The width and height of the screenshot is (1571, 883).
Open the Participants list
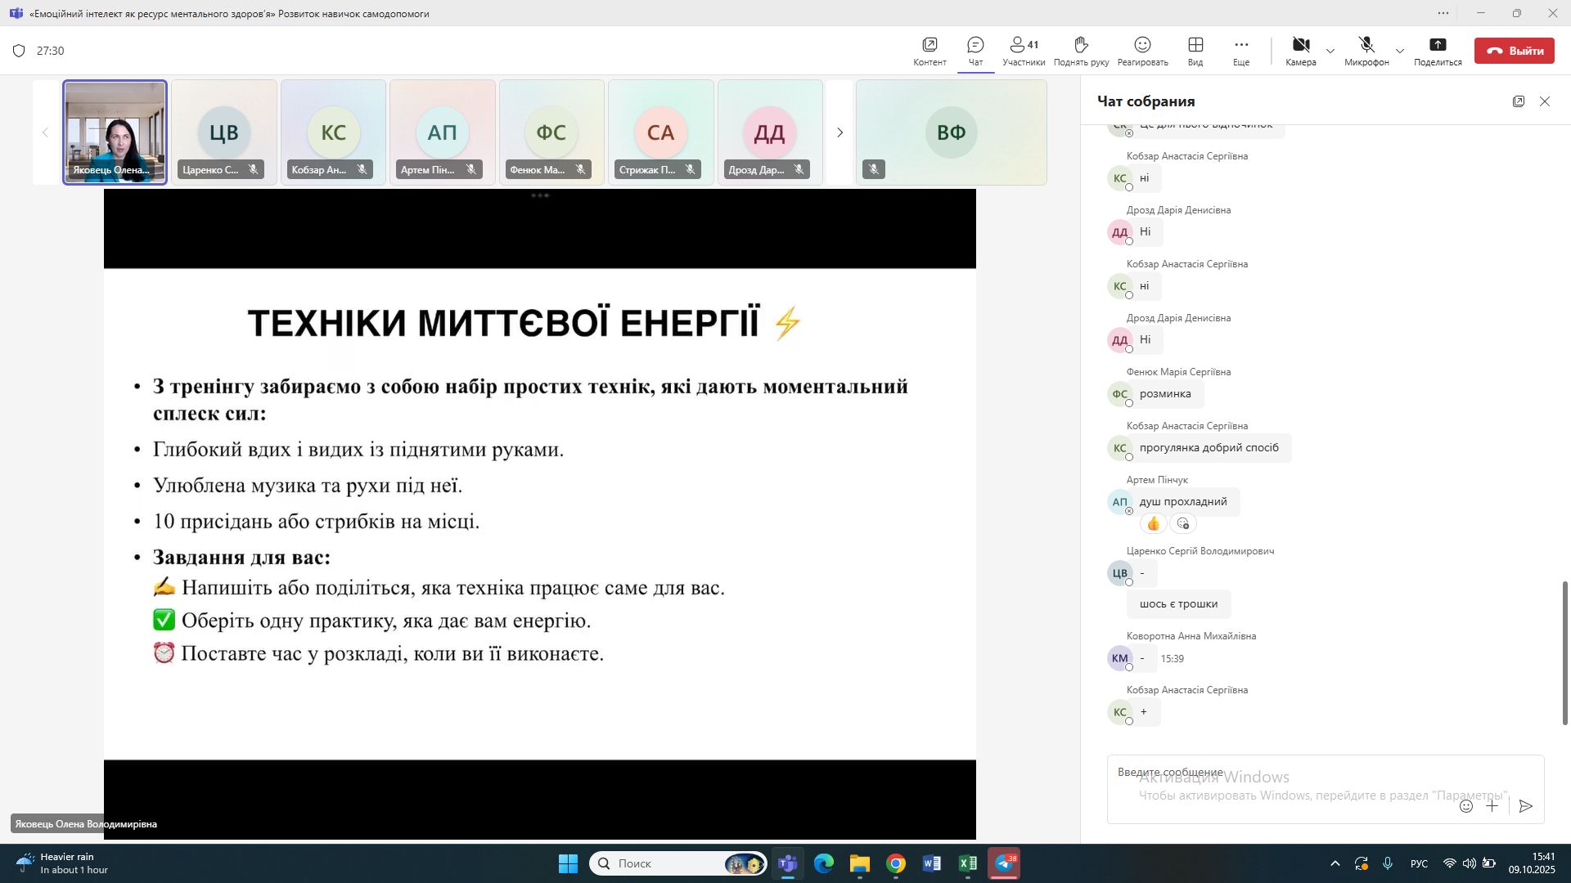point(1024,51)
